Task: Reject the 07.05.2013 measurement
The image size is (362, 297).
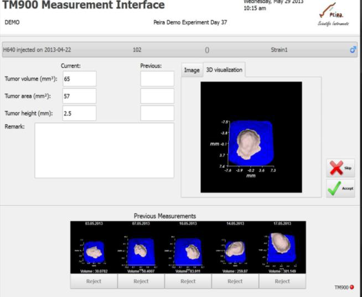Action: point(141,281)
